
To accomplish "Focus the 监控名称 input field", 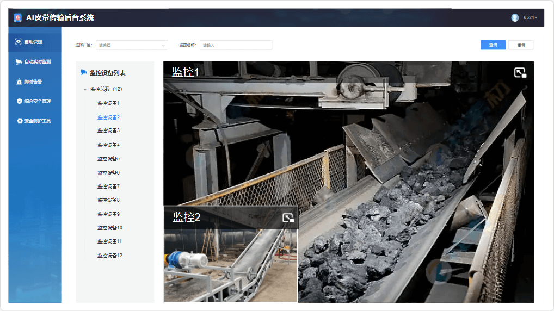I will coord(236,45).
